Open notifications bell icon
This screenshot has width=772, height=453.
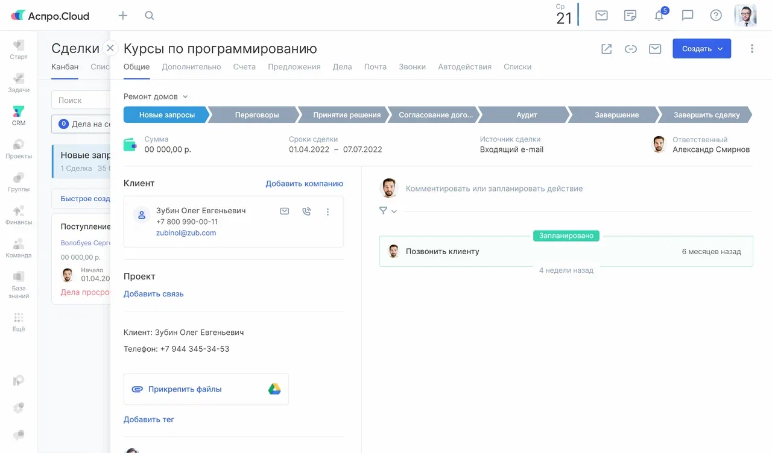point(659,16)
